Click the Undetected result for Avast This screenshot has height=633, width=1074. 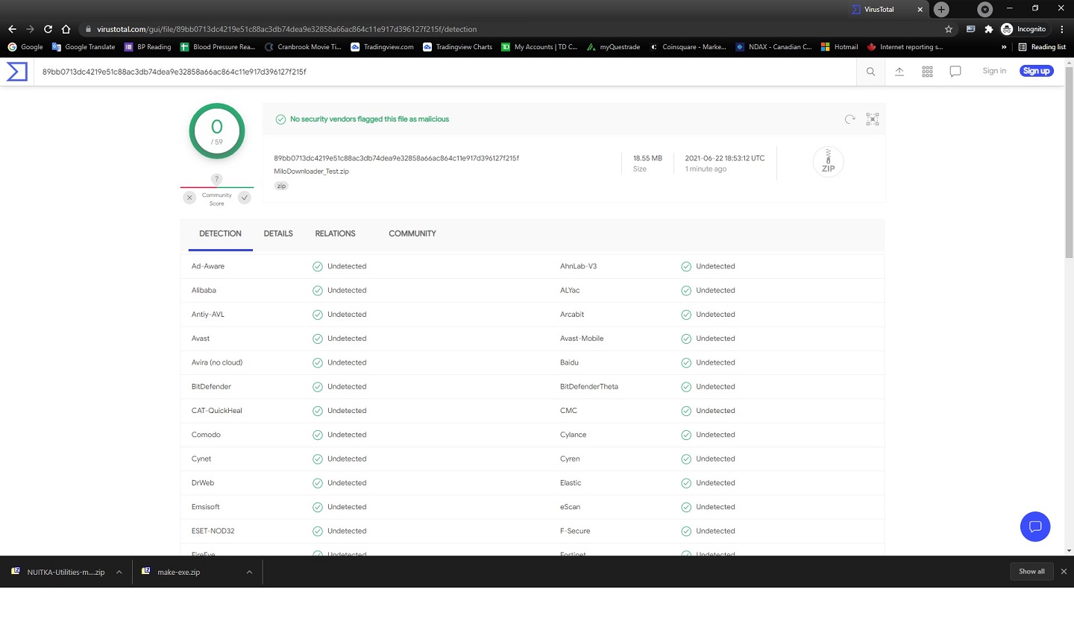pyautogui.click(x=347, y=338)
